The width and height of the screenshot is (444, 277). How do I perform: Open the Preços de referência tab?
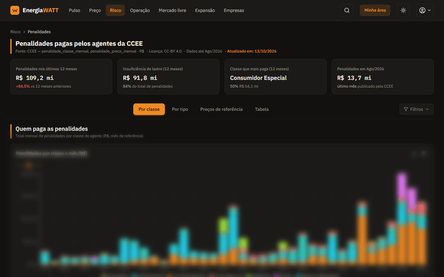(x=221, y=109)
